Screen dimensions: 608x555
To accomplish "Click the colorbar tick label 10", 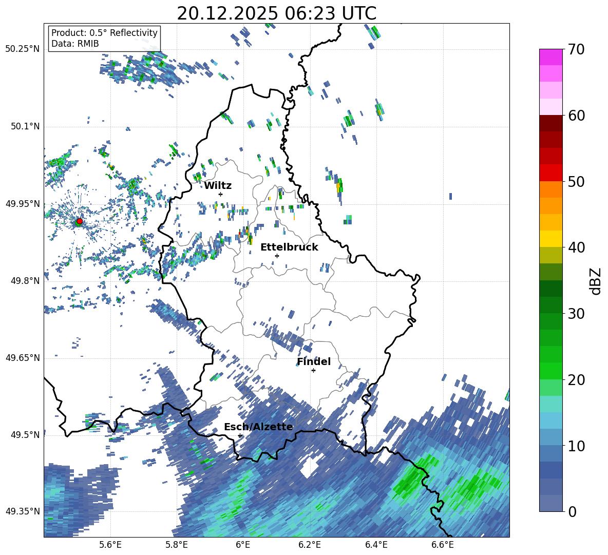I will tap(576, 446).
